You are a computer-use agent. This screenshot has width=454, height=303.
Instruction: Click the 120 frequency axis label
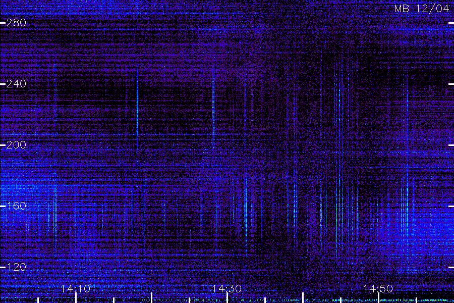pos(16,267)
